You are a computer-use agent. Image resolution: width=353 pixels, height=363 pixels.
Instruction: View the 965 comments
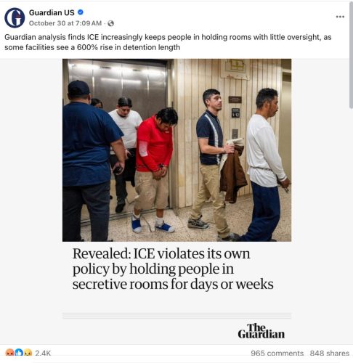[x=277, y=353]
